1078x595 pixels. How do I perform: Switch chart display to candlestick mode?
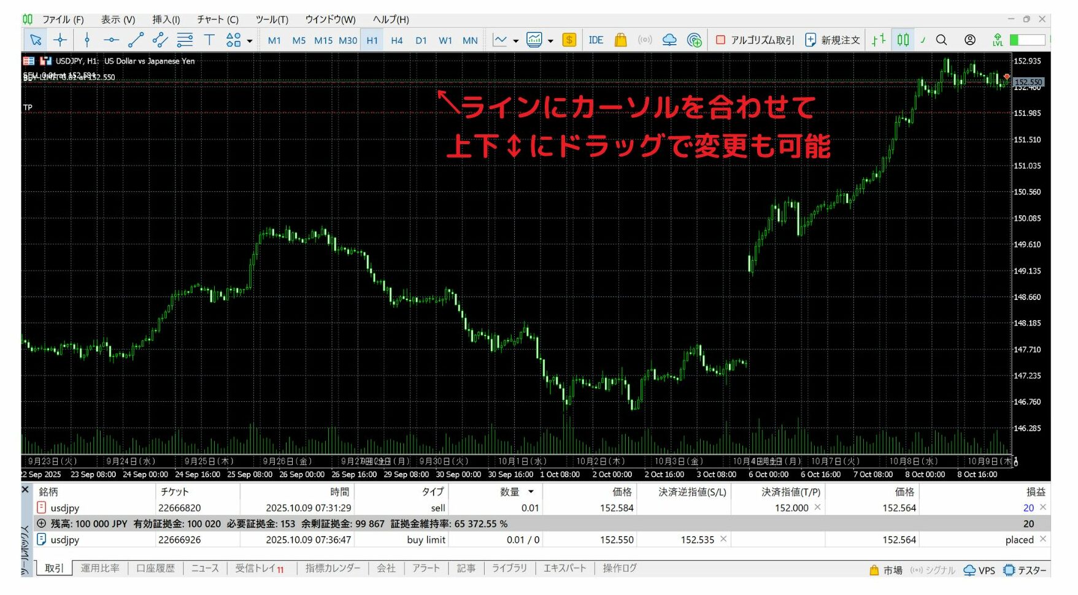tap(903, 39)
